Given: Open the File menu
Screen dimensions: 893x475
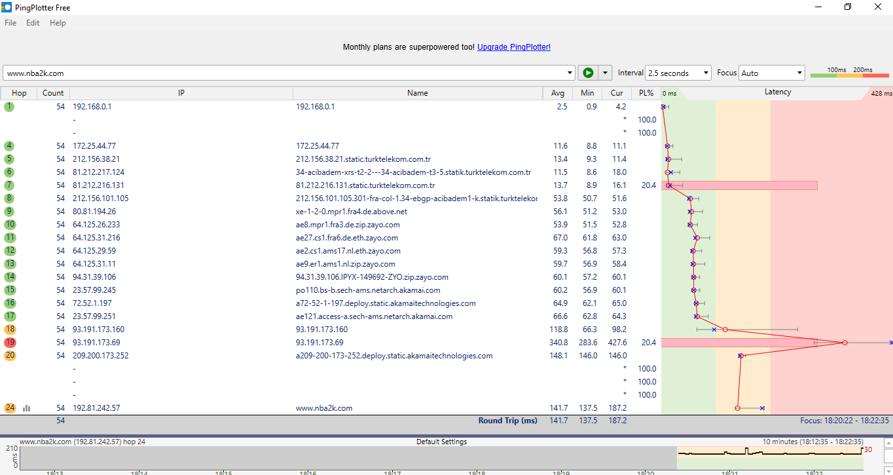Looking at the screenshot, I should pyautogui.click(x=10, y=23).
